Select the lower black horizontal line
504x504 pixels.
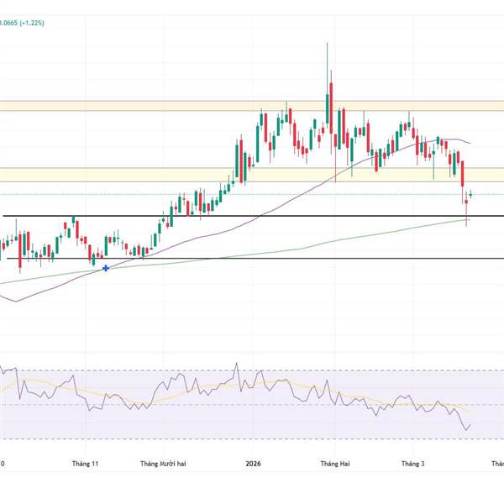coord(252,259)
